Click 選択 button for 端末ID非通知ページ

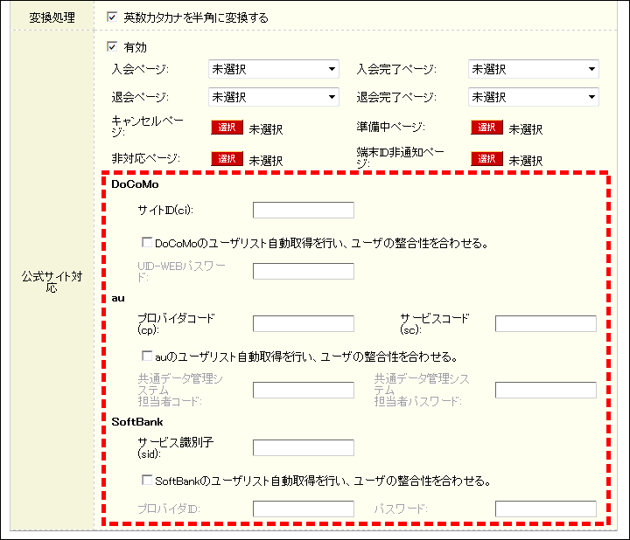point(487,158)
